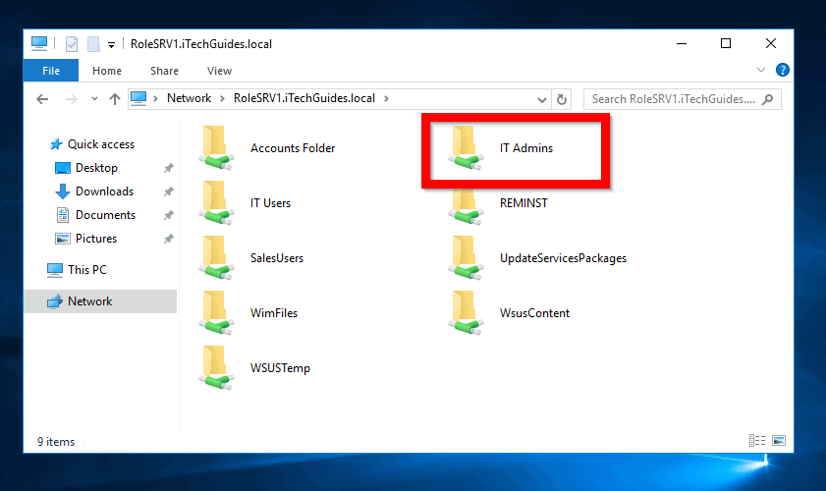Click the Search RoleSRV1 input box
The width and height of the screenshot is (826, 491).
click(x=673, y=98)
